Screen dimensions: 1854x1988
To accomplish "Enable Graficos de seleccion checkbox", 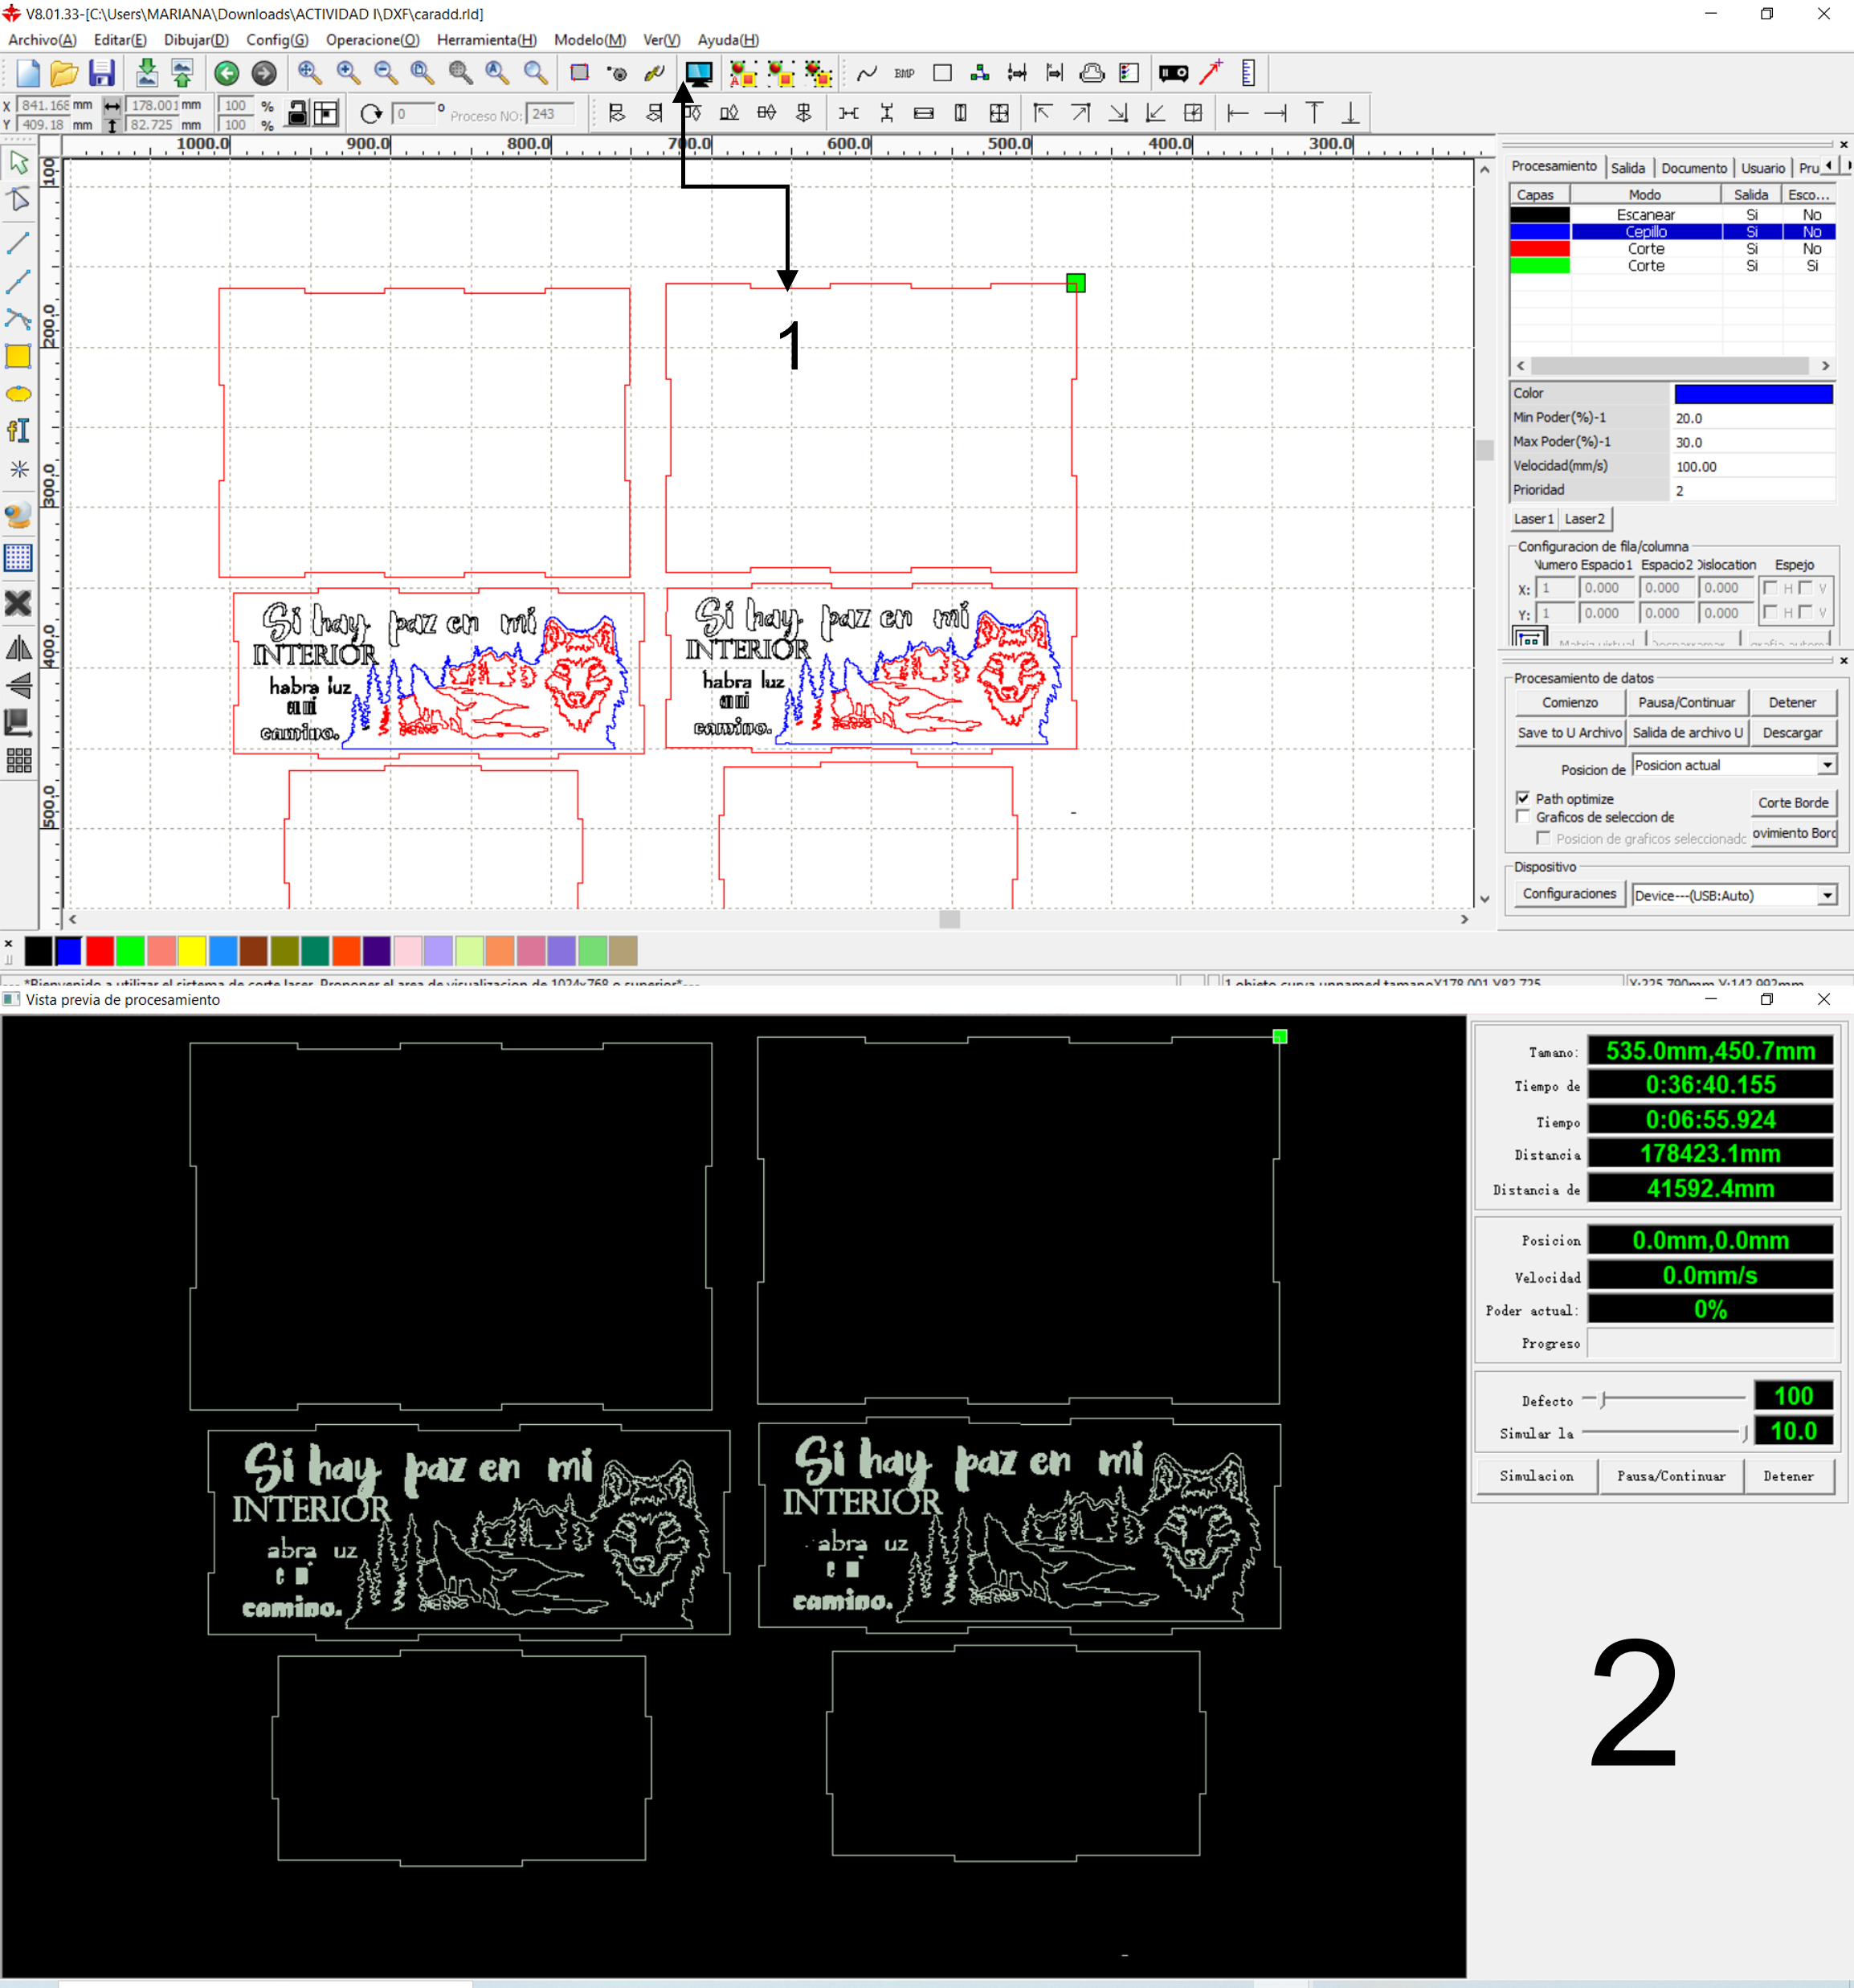I will click(1522, 817).
